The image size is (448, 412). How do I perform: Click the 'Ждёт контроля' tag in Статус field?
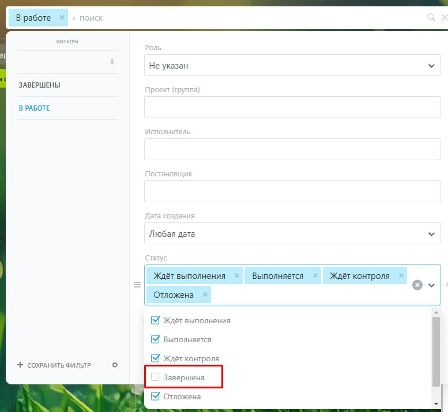(x=365, y=275)
